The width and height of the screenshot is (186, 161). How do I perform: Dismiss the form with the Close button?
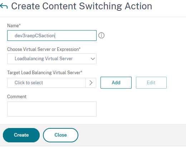[60, 135]
